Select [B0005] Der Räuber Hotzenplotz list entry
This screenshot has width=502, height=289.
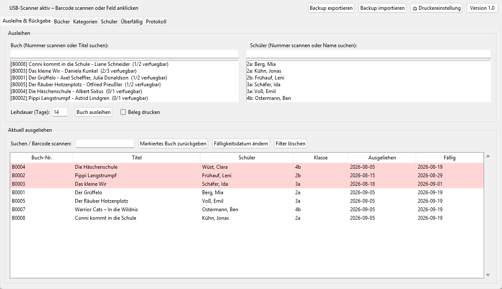[124, 85]
